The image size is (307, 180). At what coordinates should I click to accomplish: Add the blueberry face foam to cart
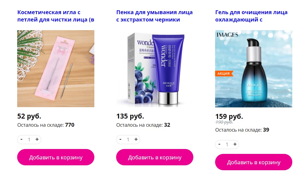pos(155,157)
